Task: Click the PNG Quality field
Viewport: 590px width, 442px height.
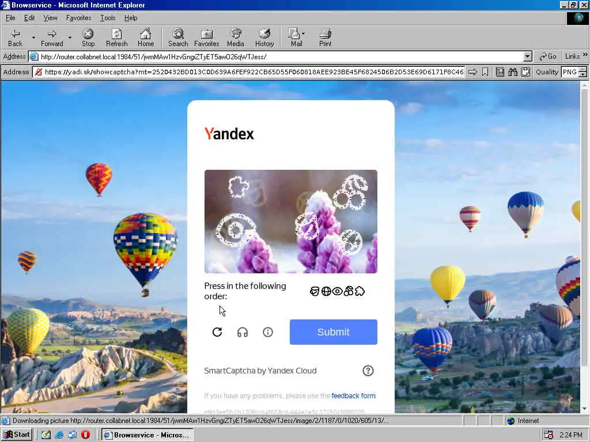Action: tap(570, 72)
